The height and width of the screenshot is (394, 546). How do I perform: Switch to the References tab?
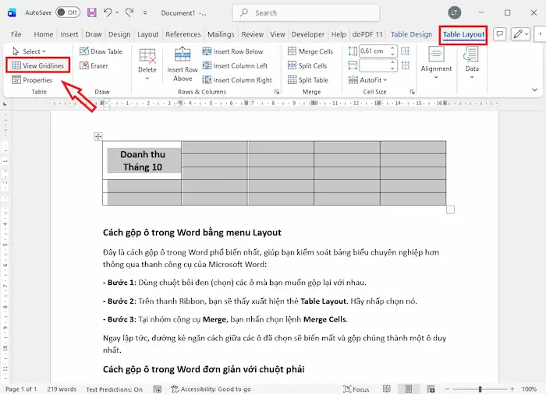coord(183,34)
